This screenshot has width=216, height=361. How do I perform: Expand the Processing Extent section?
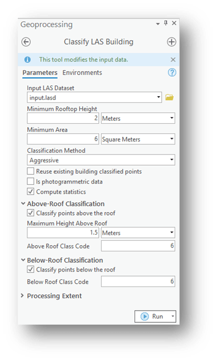[22, 296]
